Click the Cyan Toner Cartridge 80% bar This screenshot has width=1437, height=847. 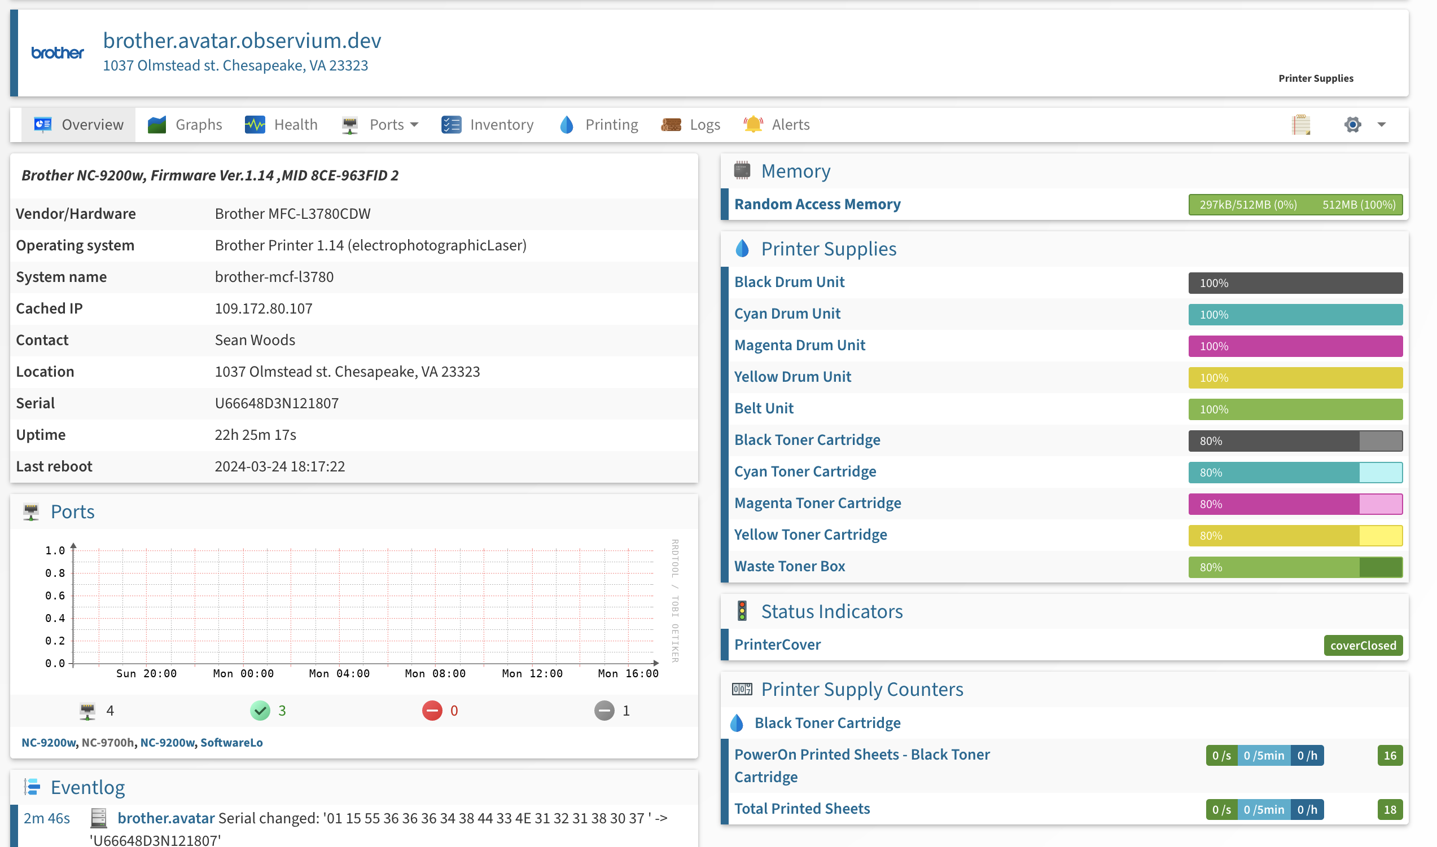pyautogui.click(x=1295, y=473)
